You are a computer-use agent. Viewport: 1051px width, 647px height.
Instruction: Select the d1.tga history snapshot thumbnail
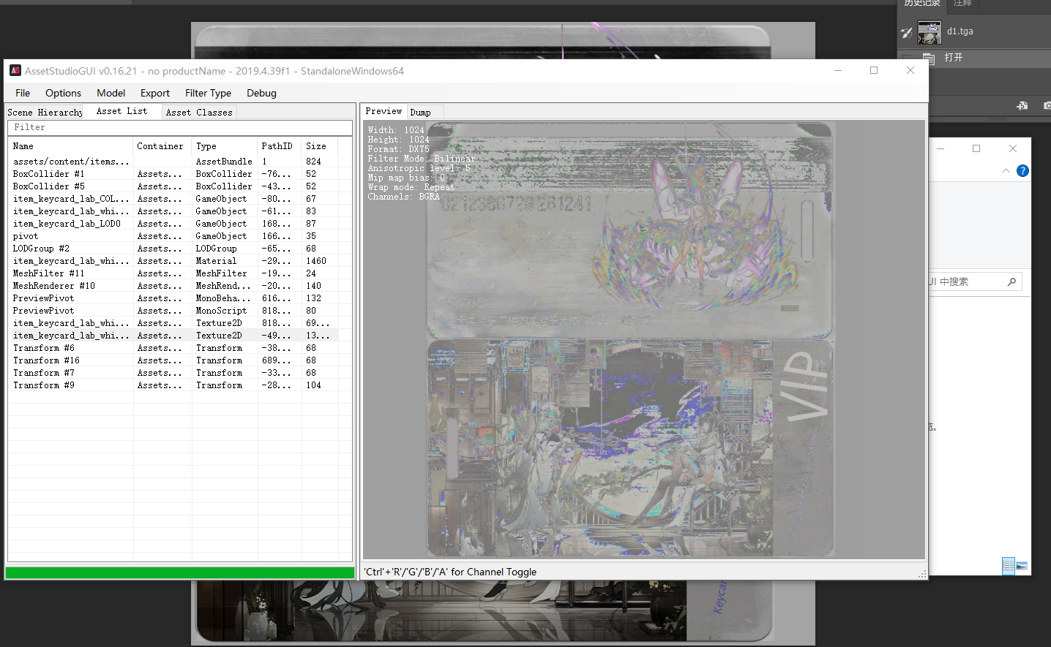[x=930, y=32]
